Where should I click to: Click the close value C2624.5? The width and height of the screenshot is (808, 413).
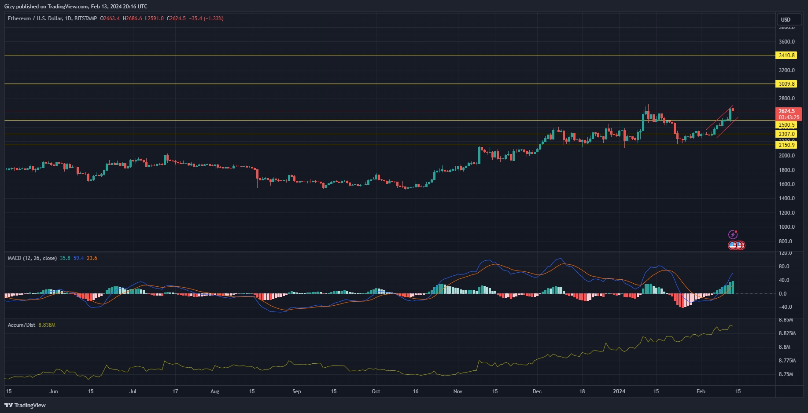tap(176, 18)
